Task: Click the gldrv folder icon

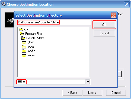Action: pyautogui.click(x=24, y=42)
